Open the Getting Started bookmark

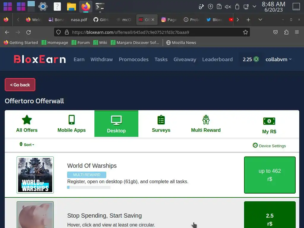pos(21,42)
